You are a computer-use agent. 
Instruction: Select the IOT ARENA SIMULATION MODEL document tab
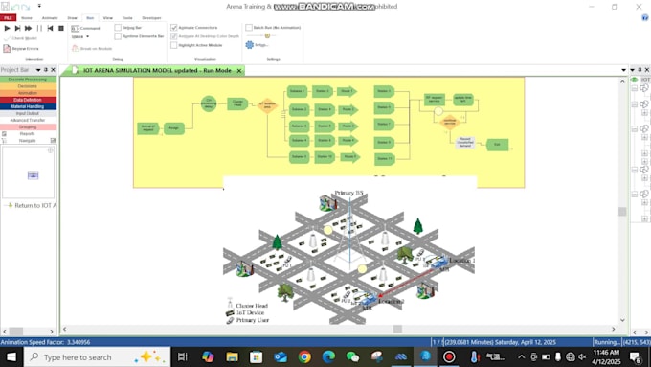click(157, 71)
